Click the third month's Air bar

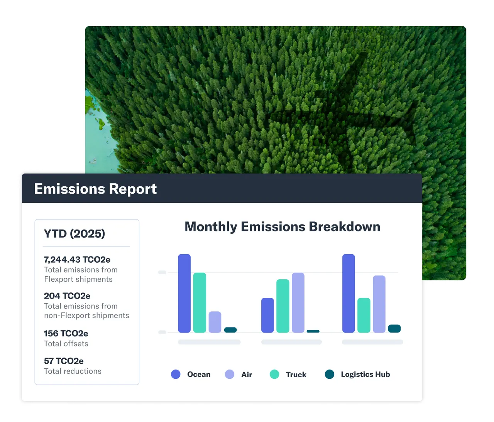pyautogui.click(x=379, y=304)
